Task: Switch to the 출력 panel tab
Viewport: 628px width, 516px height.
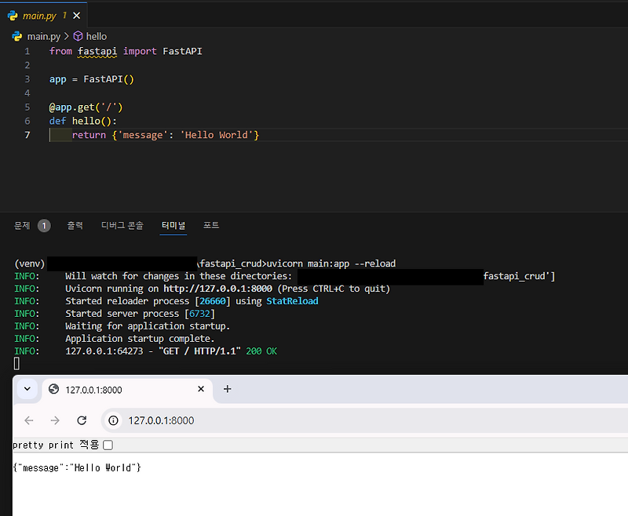Action: pos(75,225)
